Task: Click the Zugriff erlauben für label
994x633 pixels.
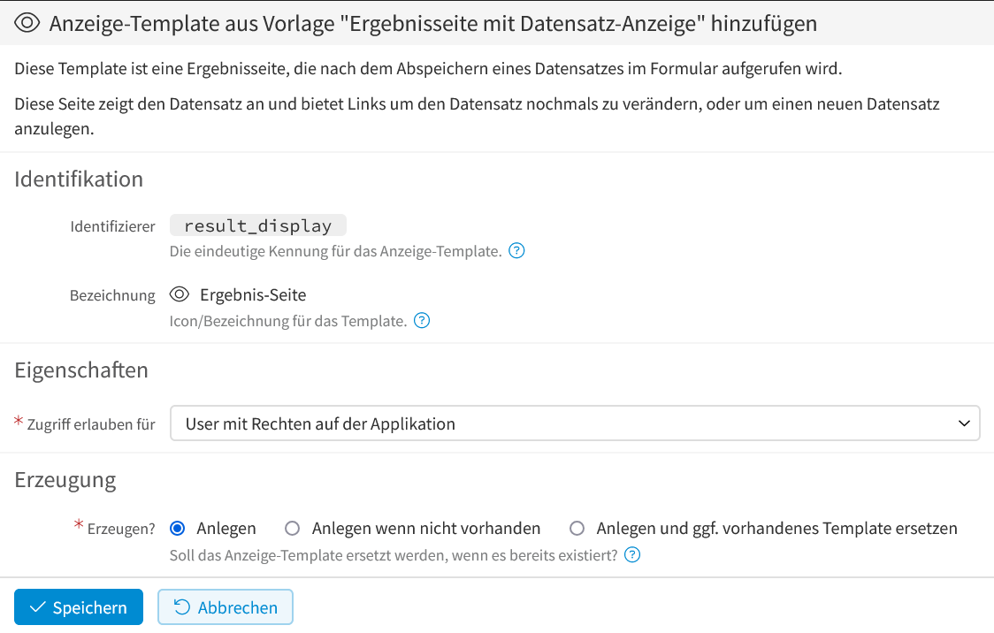Action: pos(91,423)
